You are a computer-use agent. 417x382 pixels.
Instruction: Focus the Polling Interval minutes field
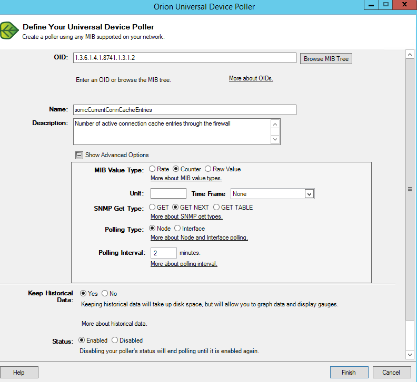point(164,253)
